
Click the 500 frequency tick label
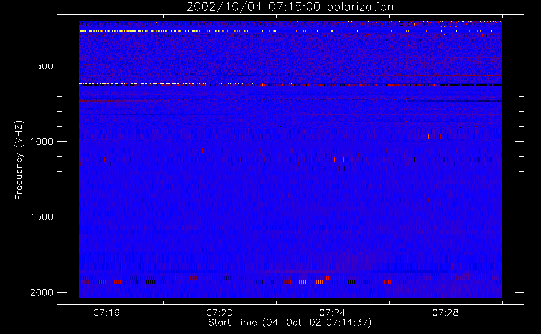pyautogui.click(x=45, y=66)
